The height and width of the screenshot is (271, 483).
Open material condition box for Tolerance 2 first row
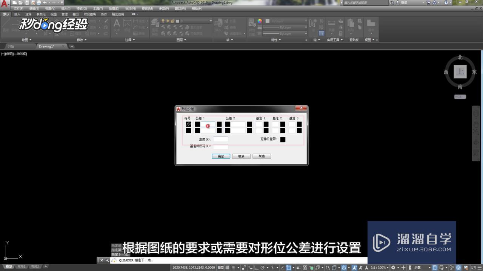coord(249,124)
